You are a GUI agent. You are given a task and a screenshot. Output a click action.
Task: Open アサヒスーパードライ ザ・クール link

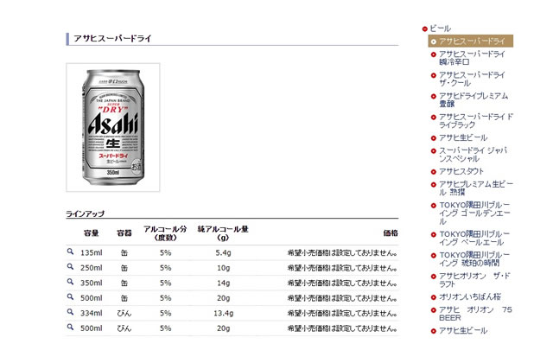[472, 79]
